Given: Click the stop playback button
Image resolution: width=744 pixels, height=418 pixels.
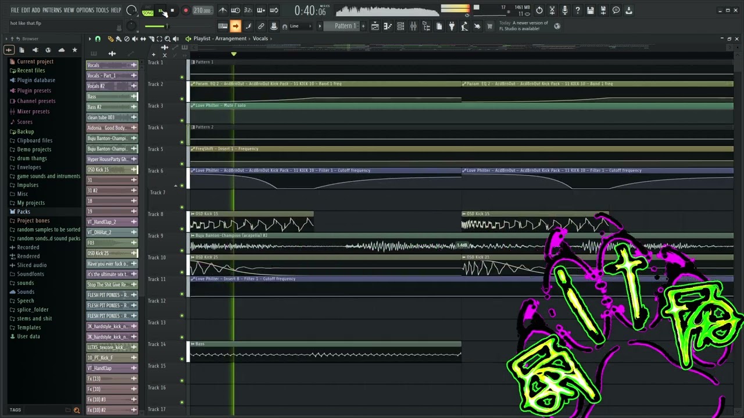Looking at the screenshot, I should click(x=172, y=10).
